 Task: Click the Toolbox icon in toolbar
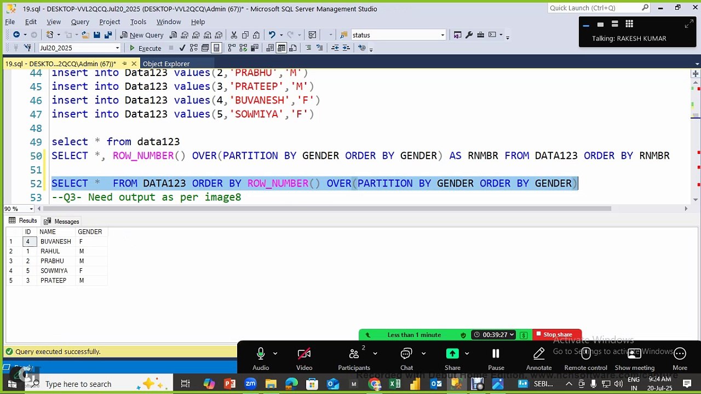(480, 35)
